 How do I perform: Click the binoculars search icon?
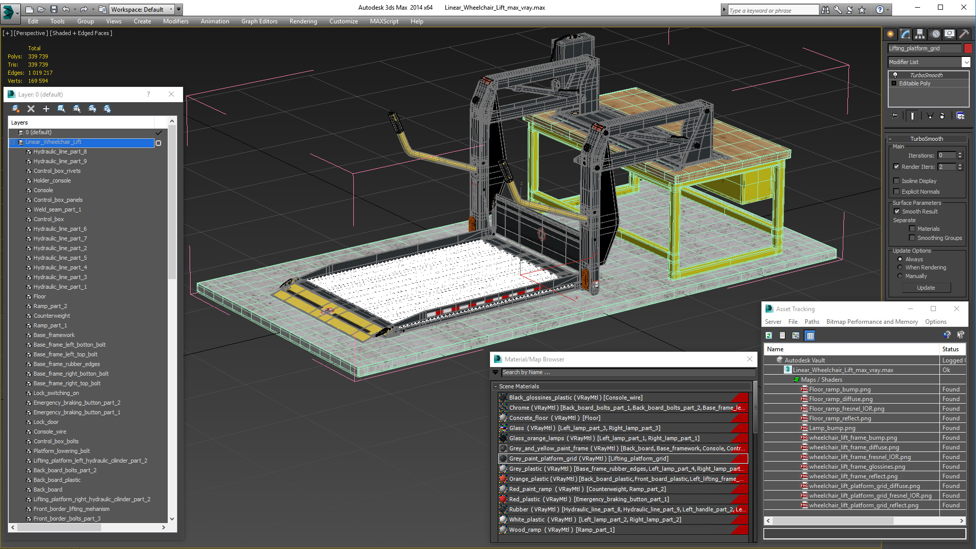(x=826, y=10)
